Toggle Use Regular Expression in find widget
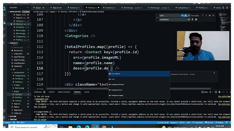The height and width of the screenshot is (131, 234). [189, 15]
